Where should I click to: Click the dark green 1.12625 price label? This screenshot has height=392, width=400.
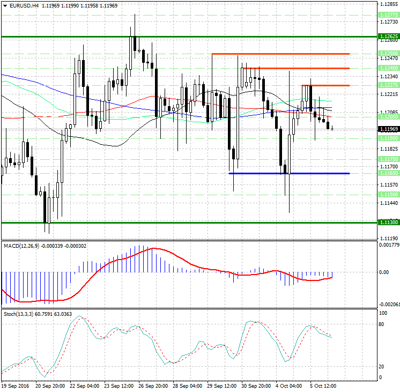click(389, 36)
